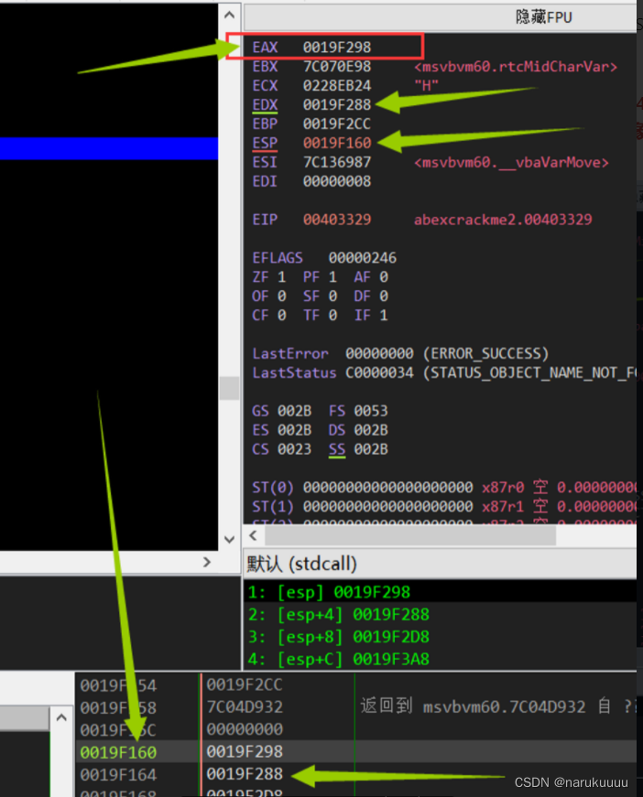The image size is (643, 797).
Task: Select stack address 0019F164 row
Action: (x=356, y=774)
